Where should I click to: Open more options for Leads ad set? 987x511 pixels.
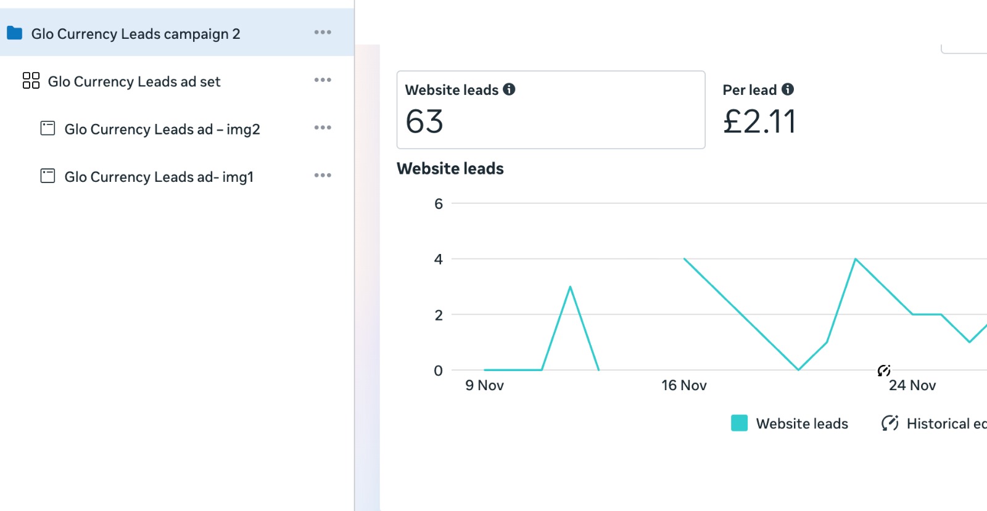323,80
